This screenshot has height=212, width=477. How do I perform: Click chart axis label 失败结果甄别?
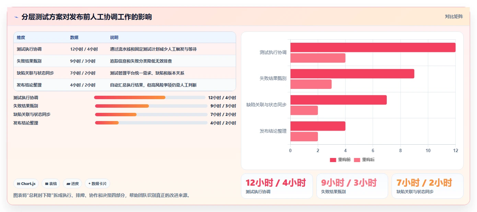[x=273, y=79]
